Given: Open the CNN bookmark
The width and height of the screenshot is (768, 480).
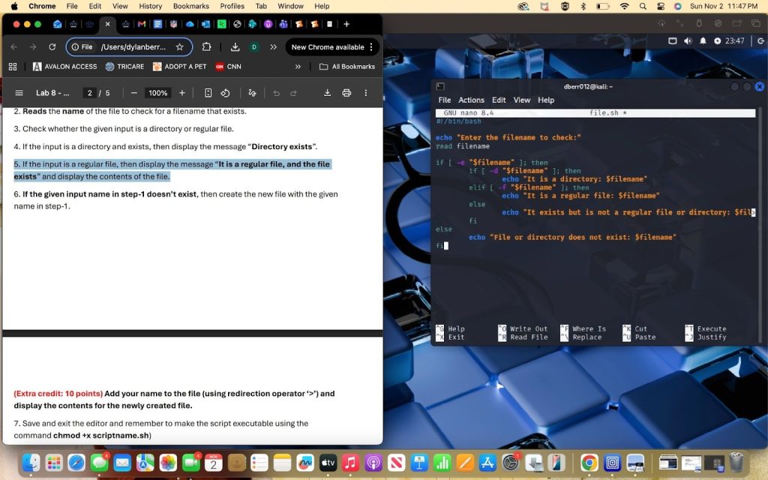Looking at the screenshot, I should (228, 67).
